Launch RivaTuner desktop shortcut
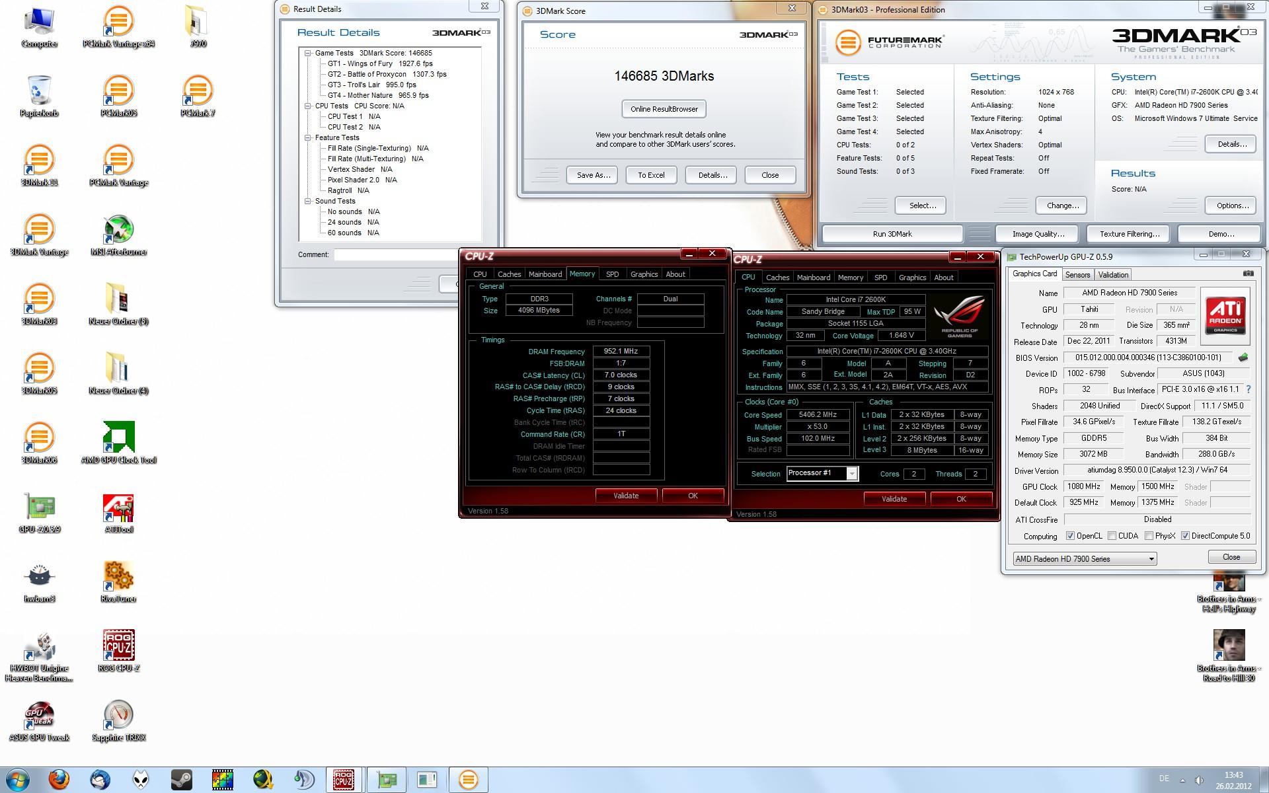 [x=118, y=582]
